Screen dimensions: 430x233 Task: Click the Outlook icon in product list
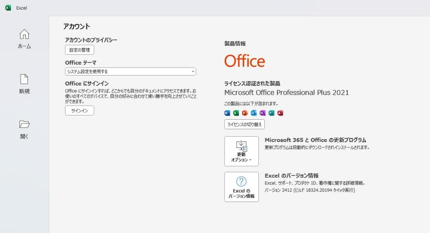coord(254,113)
